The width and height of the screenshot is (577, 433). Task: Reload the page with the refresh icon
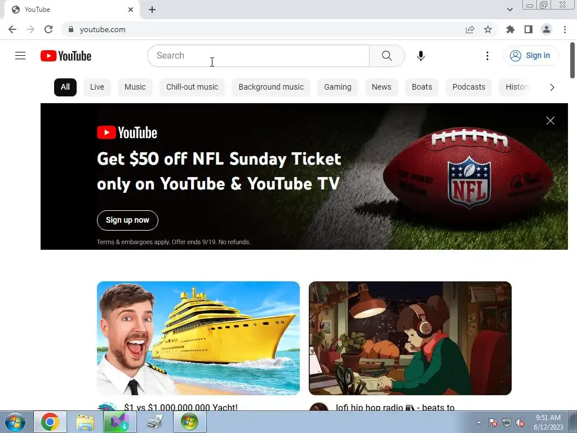click(x=48, y=29)
